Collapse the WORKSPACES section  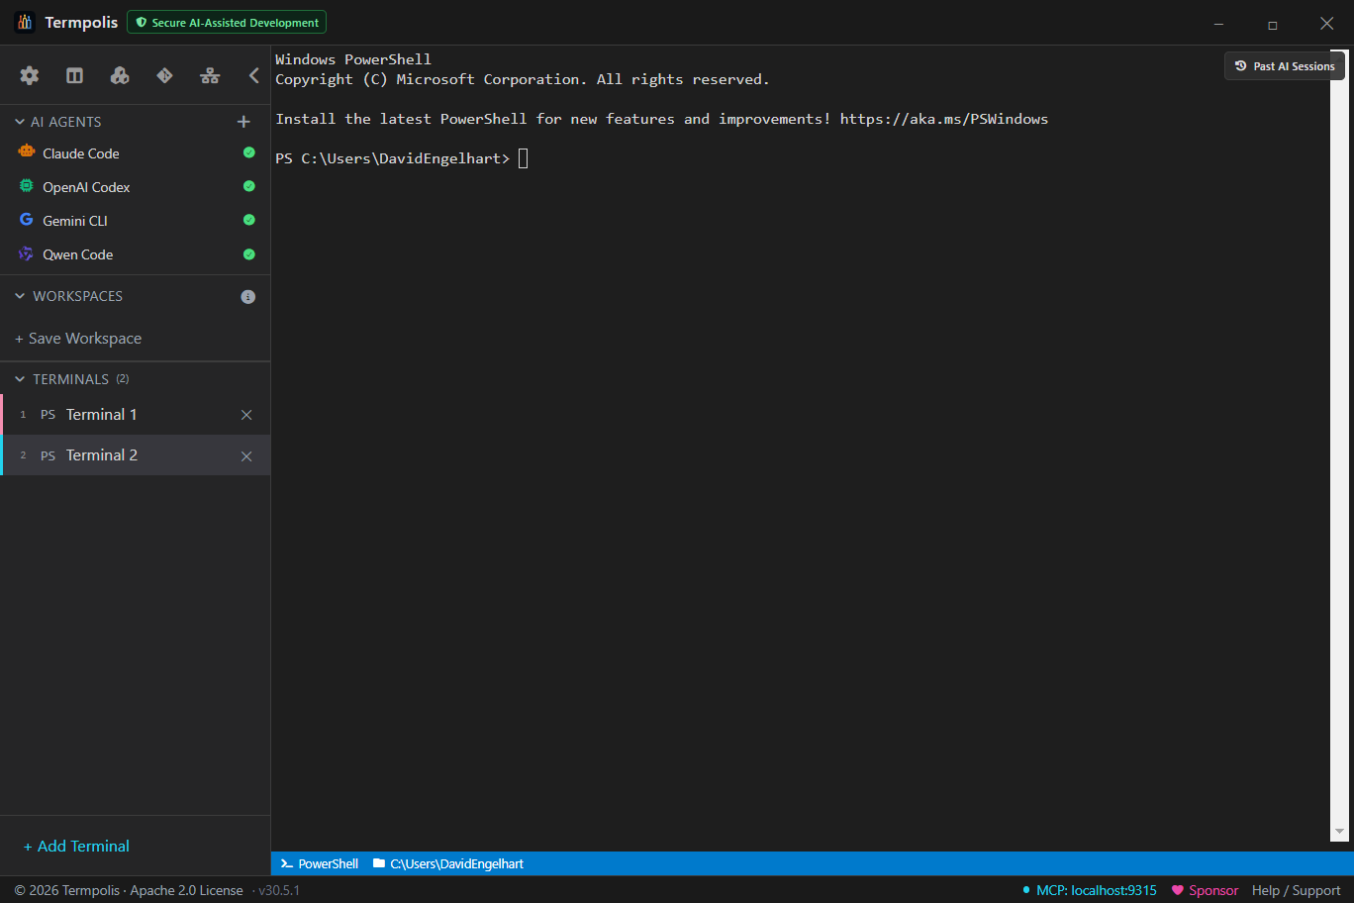click(20, 296)
